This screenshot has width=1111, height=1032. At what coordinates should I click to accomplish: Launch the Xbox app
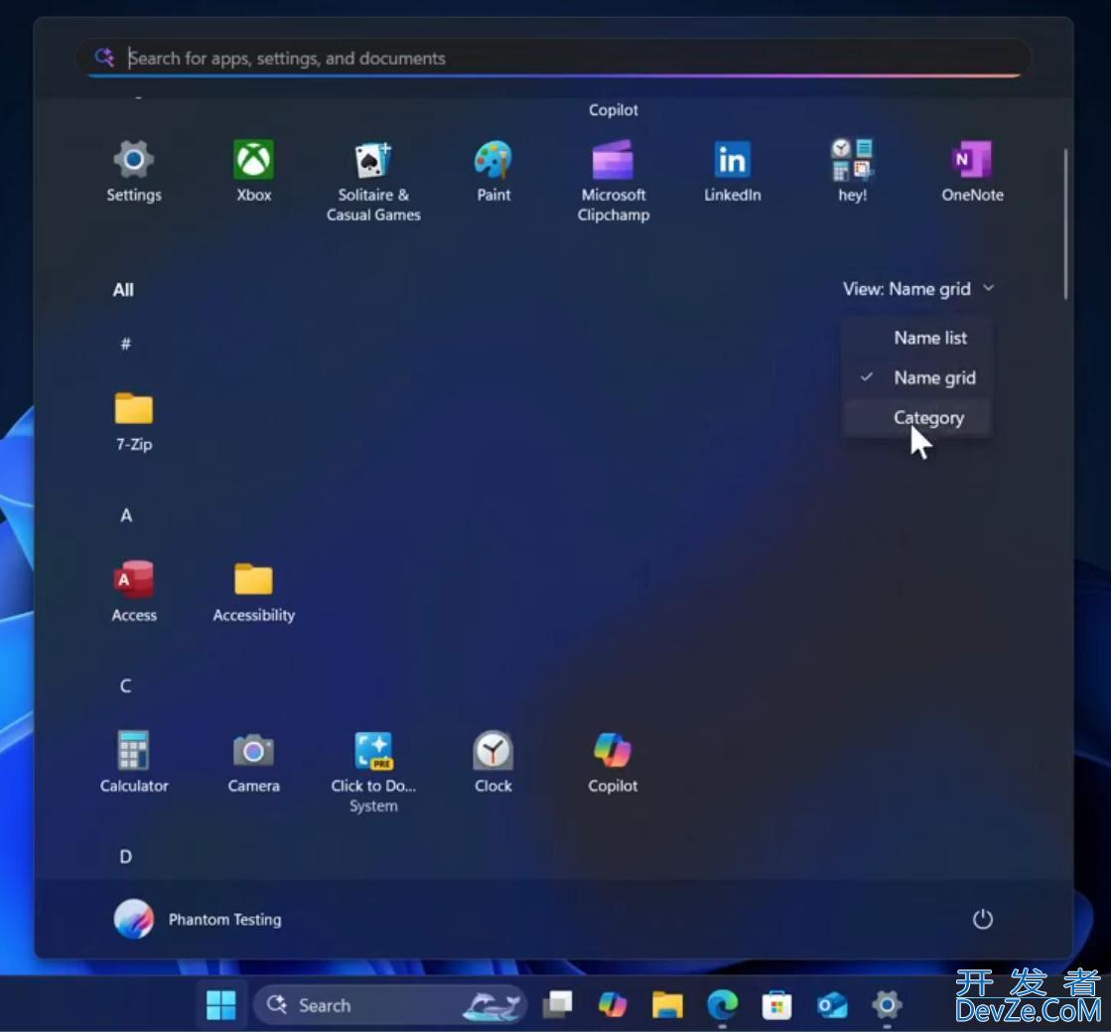[x=253, y=172]
